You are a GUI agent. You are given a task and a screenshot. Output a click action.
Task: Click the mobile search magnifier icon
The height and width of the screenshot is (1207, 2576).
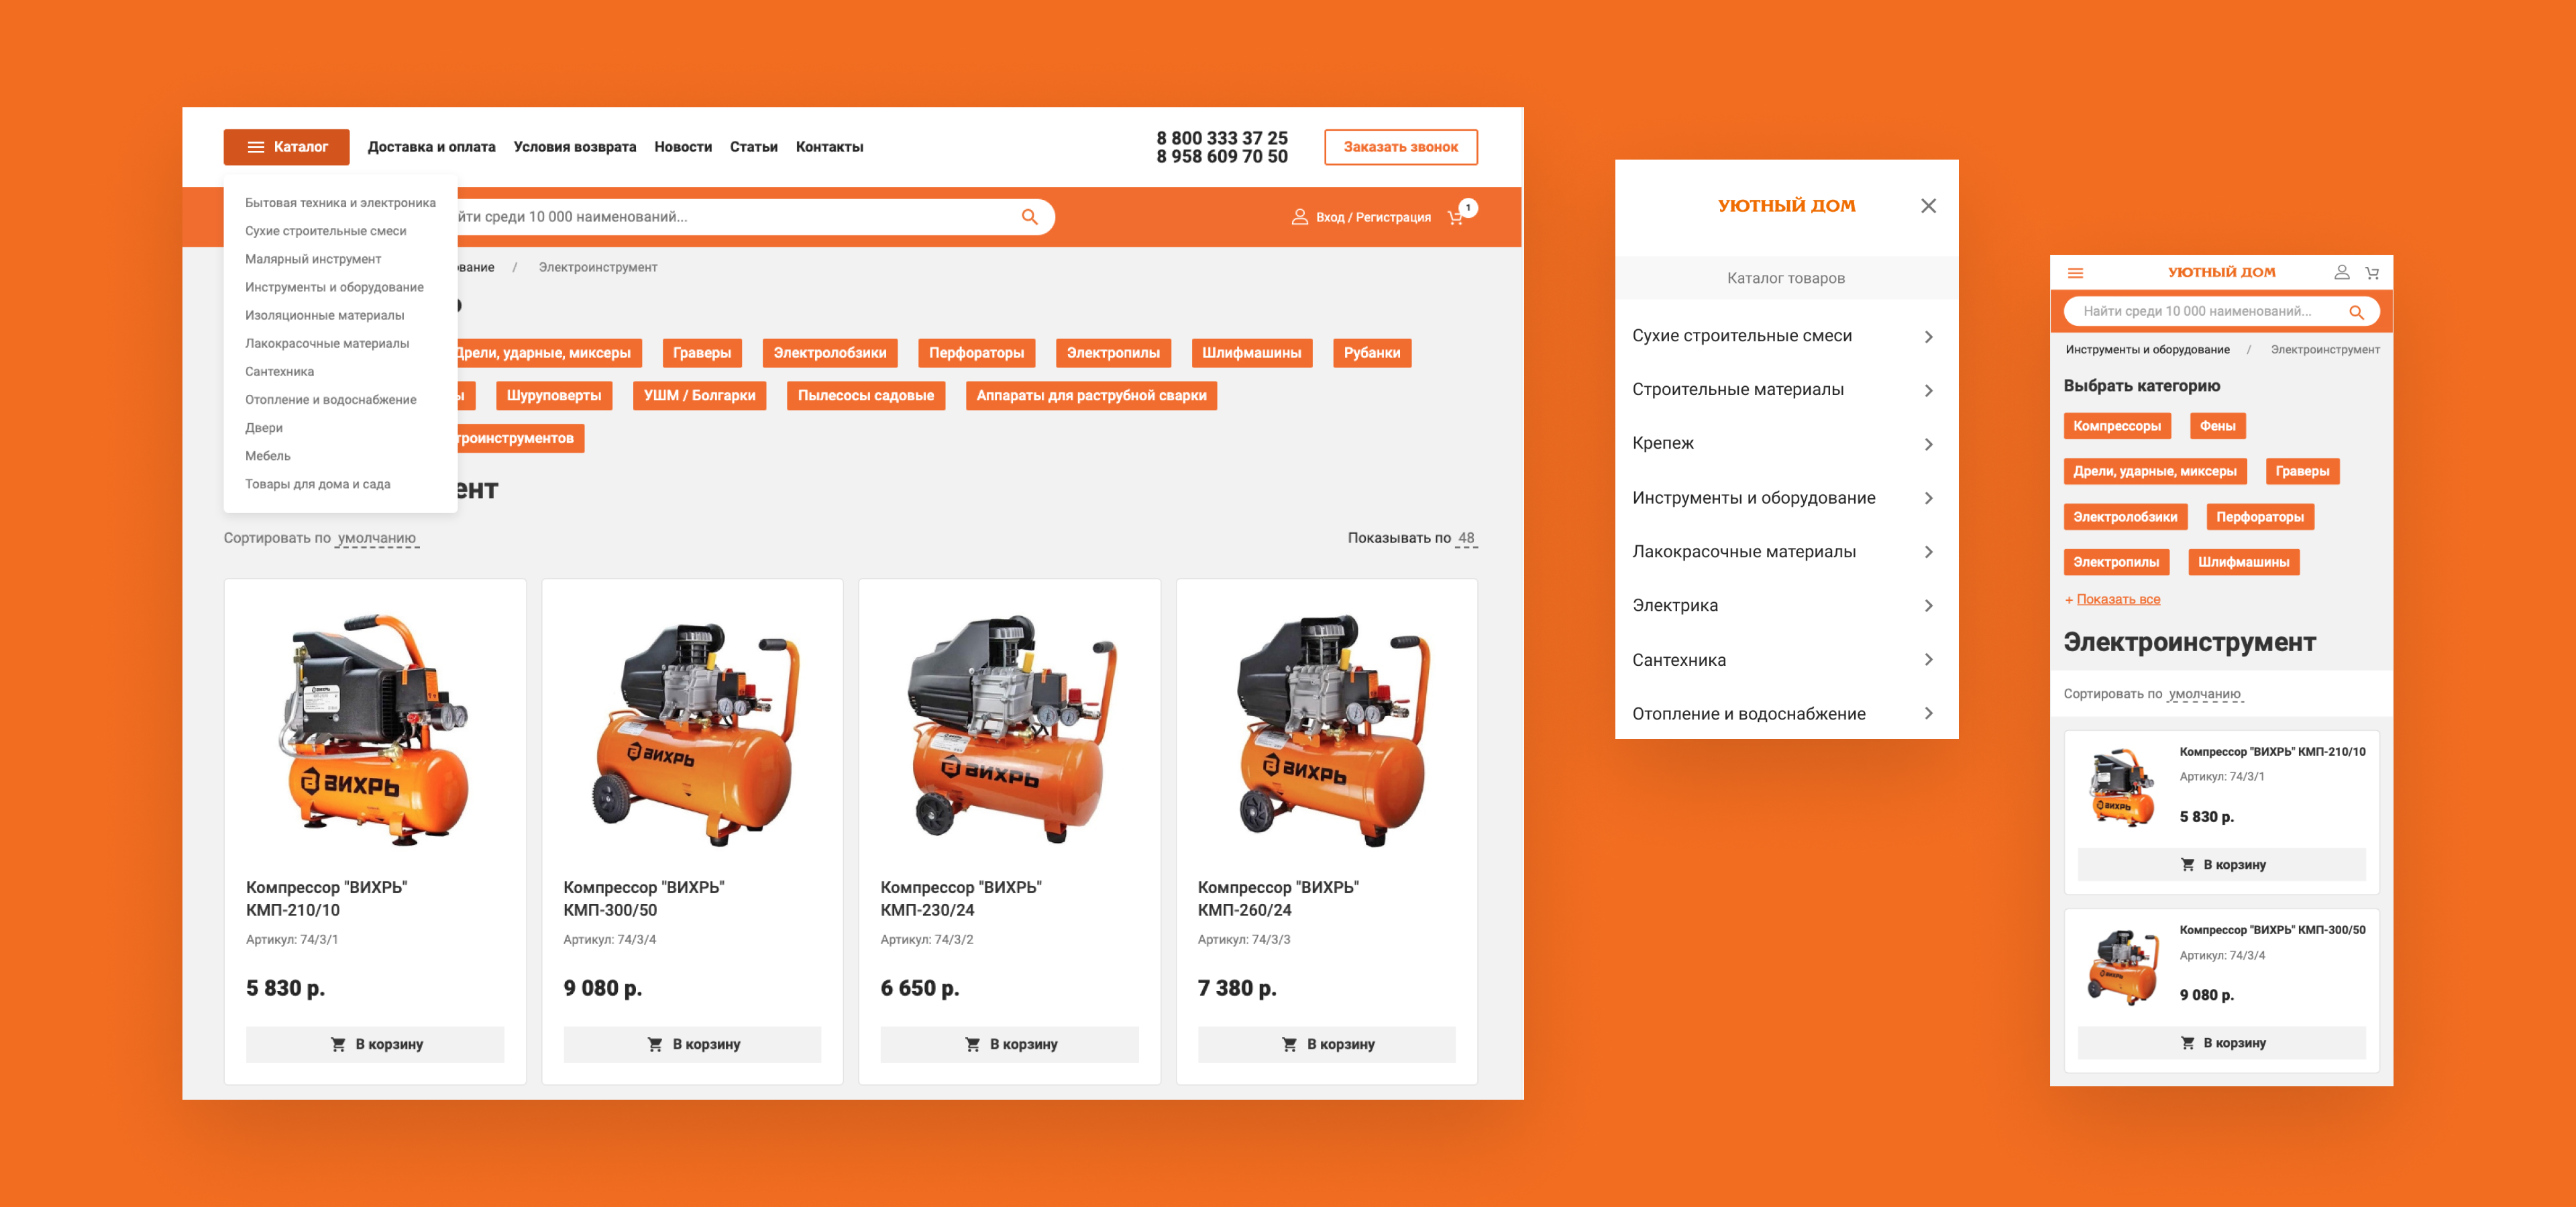(x=2356, y=312)
